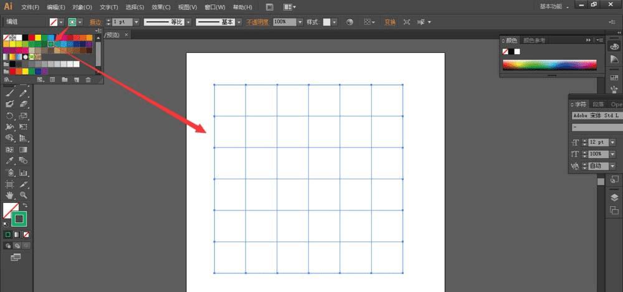Pick a color from the spectrum bar
Image resolution: width=623 pixels, height=292 pixels.
pyautogui.click(x=549, y=65)
